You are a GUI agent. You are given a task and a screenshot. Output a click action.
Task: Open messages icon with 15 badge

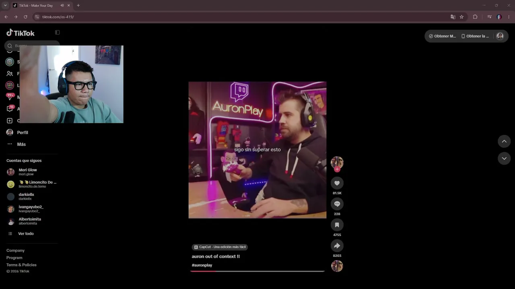coord(10,109)
